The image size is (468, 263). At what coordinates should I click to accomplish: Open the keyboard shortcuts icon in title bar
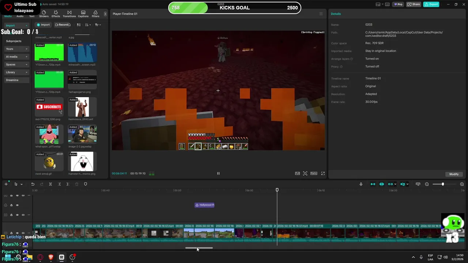coord(387,4)
